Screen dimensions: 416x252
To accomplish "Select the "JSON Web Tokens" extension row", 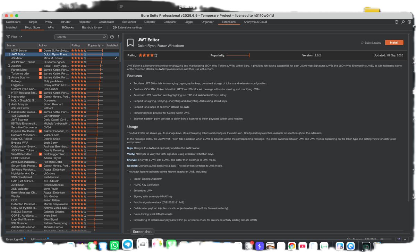I will click(62, 62).
